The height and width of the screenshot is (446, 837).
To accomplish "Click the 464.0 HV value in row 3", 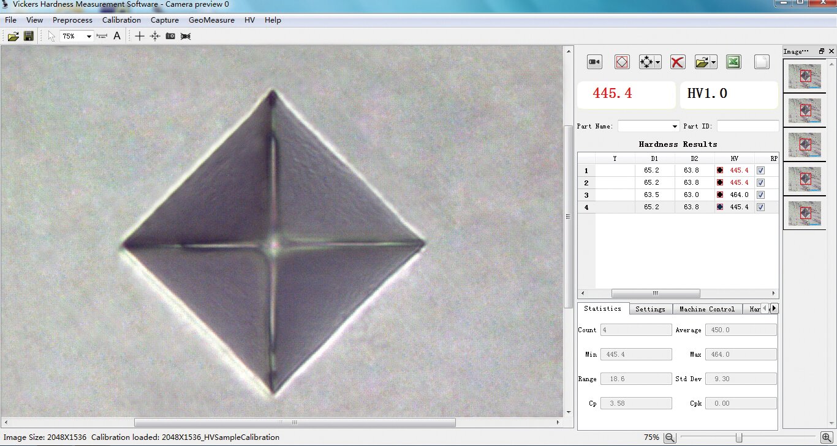I will [739, 195].
